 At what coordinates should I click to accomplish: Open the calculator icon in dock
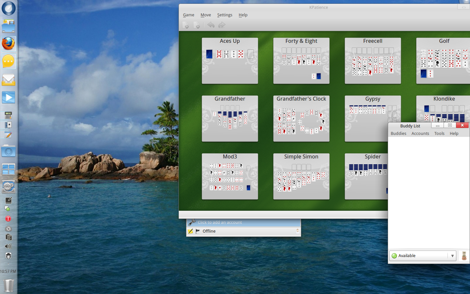pos(8,115)
